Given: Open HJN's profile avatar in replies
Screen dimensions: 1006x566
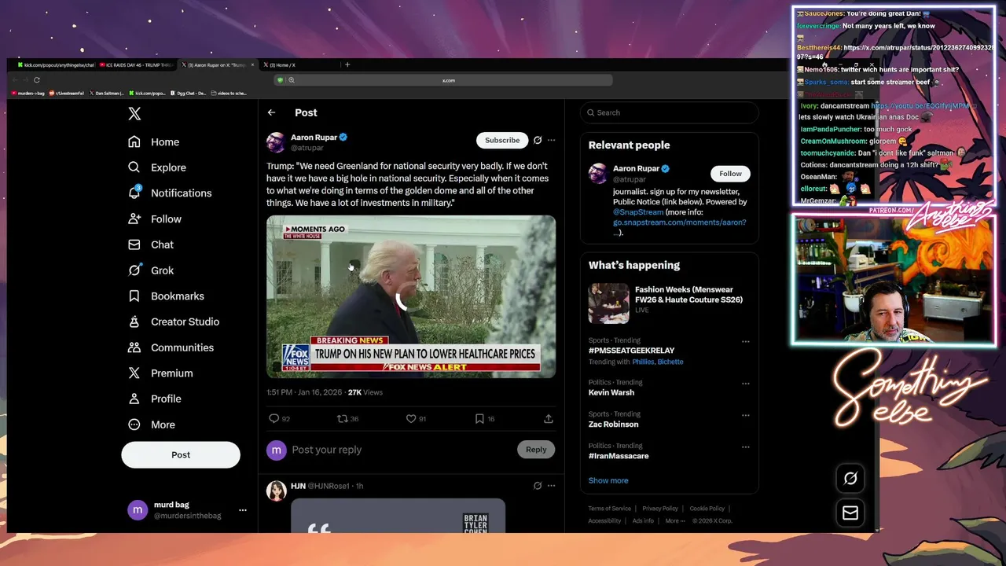Looking at the screenshot, I should click(x=276, y=491).
